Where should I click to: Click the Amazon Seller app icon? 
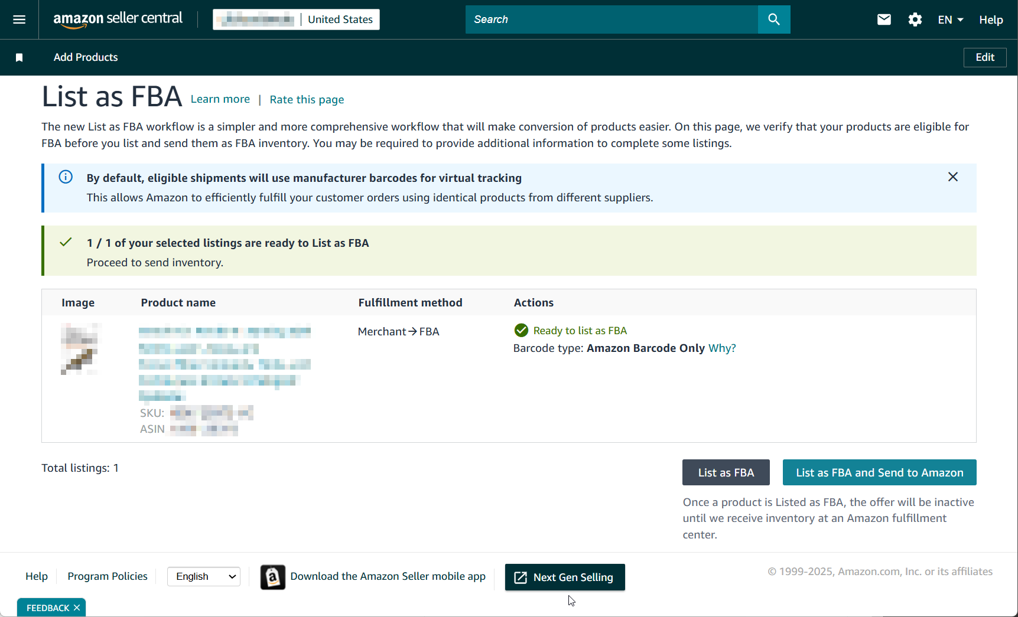[x=273, y=577]
